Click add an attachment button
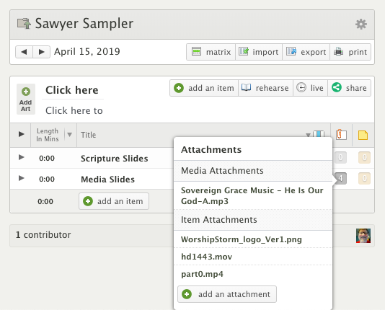 tap(227, 294)
